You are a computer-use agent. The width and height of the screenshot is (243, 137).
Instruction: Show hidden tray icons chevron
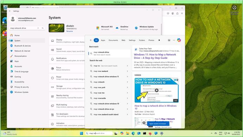(x=211, y=133)
